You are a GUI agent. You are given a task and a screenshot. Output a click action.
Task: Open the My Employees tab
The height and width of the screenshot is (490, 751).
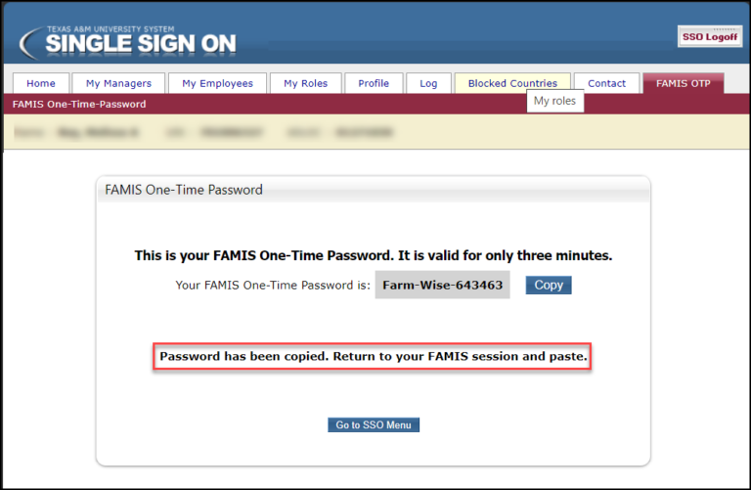click(217, 84)
